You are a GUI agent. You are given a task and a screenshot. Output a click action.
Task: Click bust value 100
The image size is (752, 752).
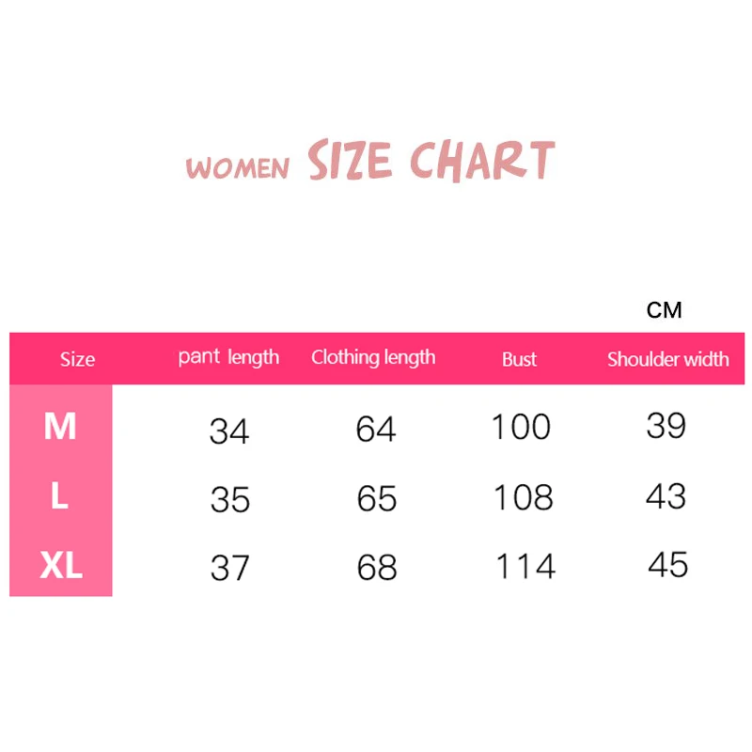click(521, 428)
